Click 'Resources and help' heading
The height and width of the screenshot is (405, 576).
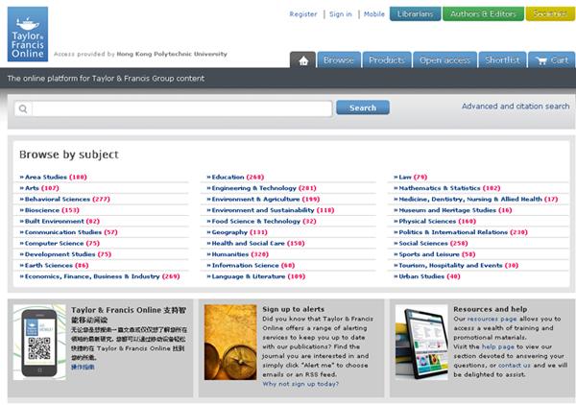click(x=490, y=309)
